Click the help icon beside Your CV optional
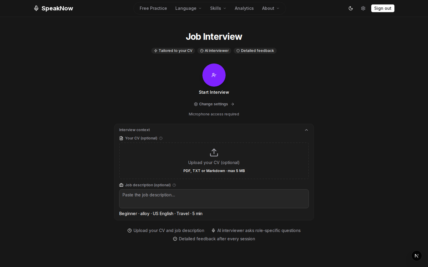Image resolution: width=428 pixels, height=267 pixels. [161, 138]
